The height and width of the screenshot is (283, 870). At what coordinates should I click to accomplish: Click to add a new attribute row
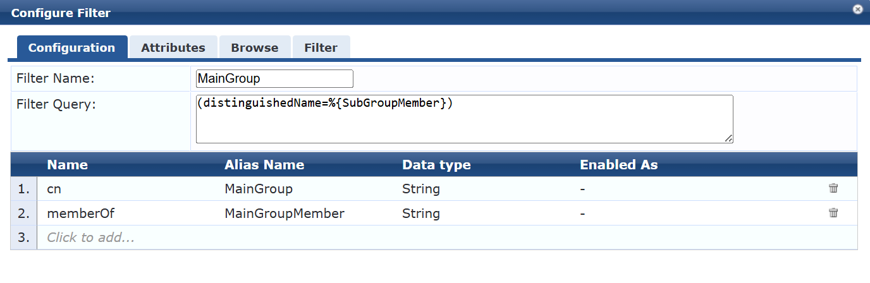coord(91,238)
